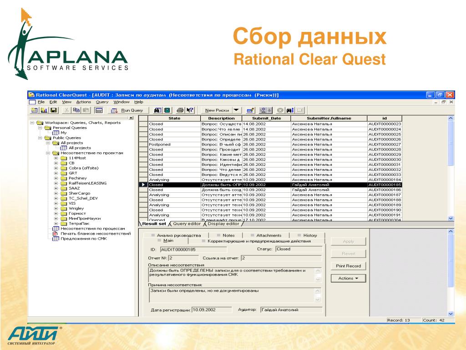
Task: Click the grey stop circle toolbar icon
Action: [x=280, y=110]
